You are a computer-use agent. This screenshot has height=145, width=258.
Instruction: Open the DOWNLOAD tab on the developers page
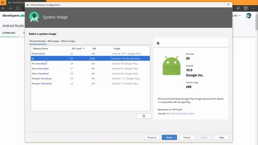9,33
